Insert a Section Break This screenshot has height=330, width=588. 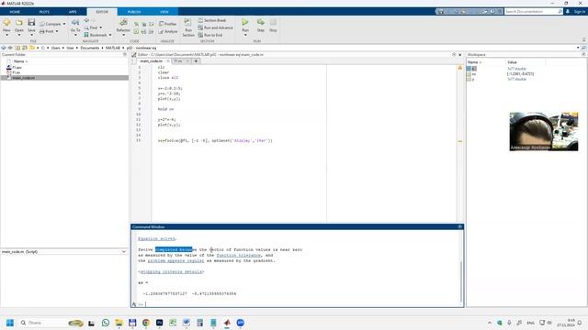[x=212, y=20]
